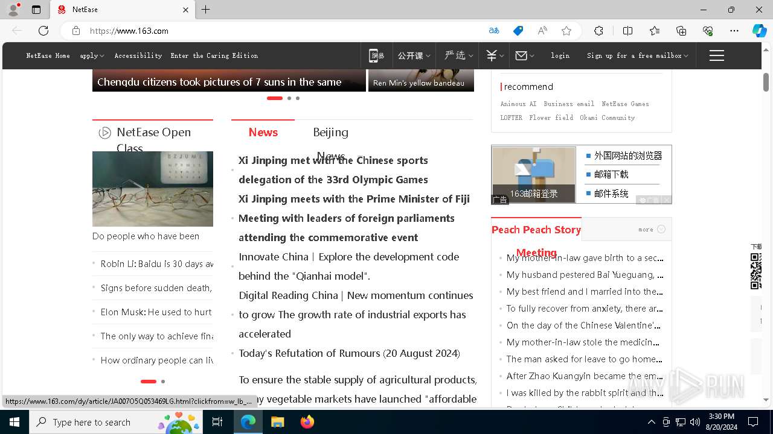Select second dot under Open Class list
The height and width of the screenshot is (434, 773).
163,382
